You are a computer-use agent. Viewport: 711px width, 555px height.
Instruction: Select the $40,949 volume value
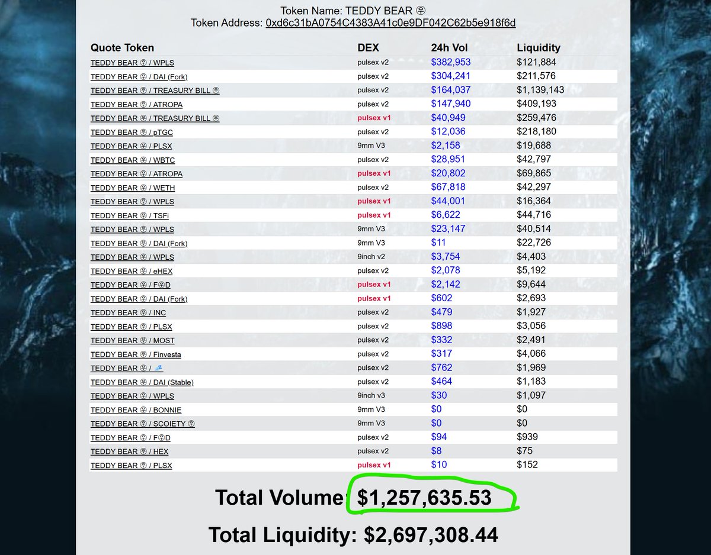click(x=449, y=118)
